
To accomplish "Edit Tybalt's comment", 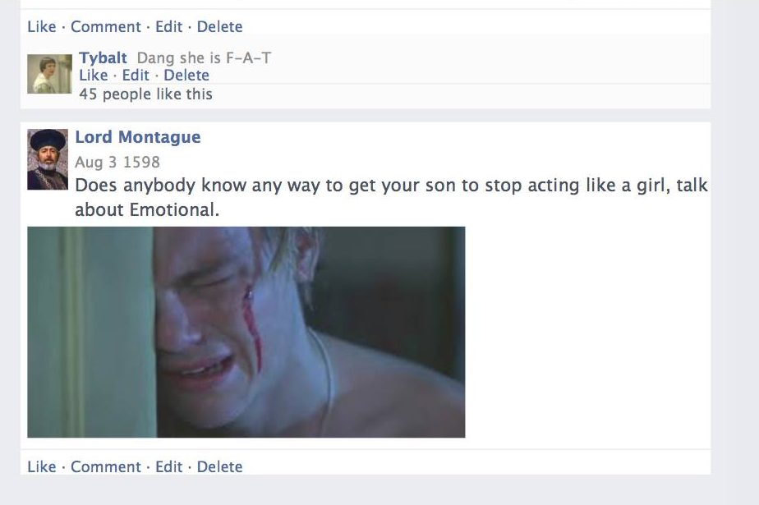I will (x=136, y=76).
